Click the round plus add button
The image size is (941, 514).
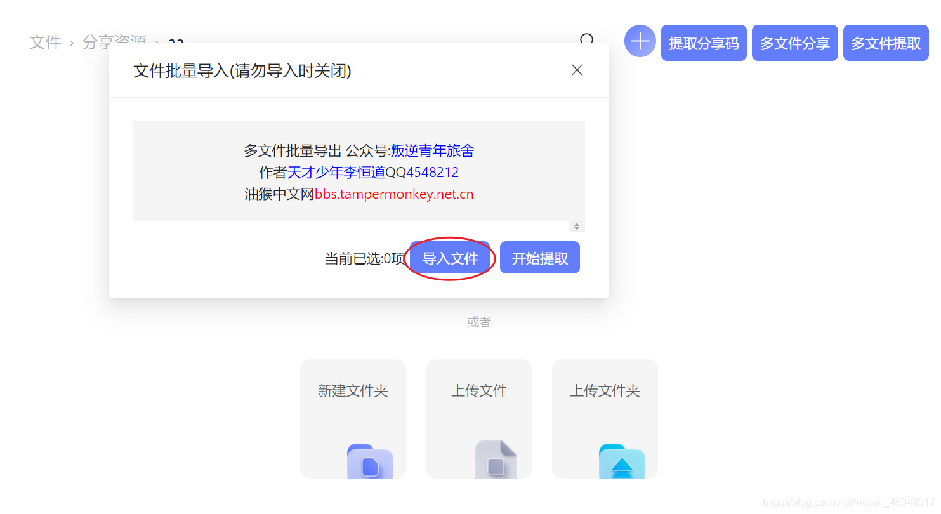click(x=640, y=41)
